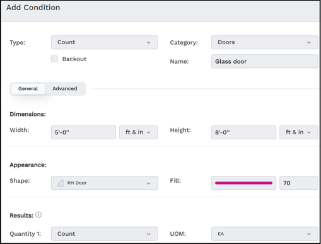
Task: Open the magenta Fill color picker
Action: tap(243, 183)
